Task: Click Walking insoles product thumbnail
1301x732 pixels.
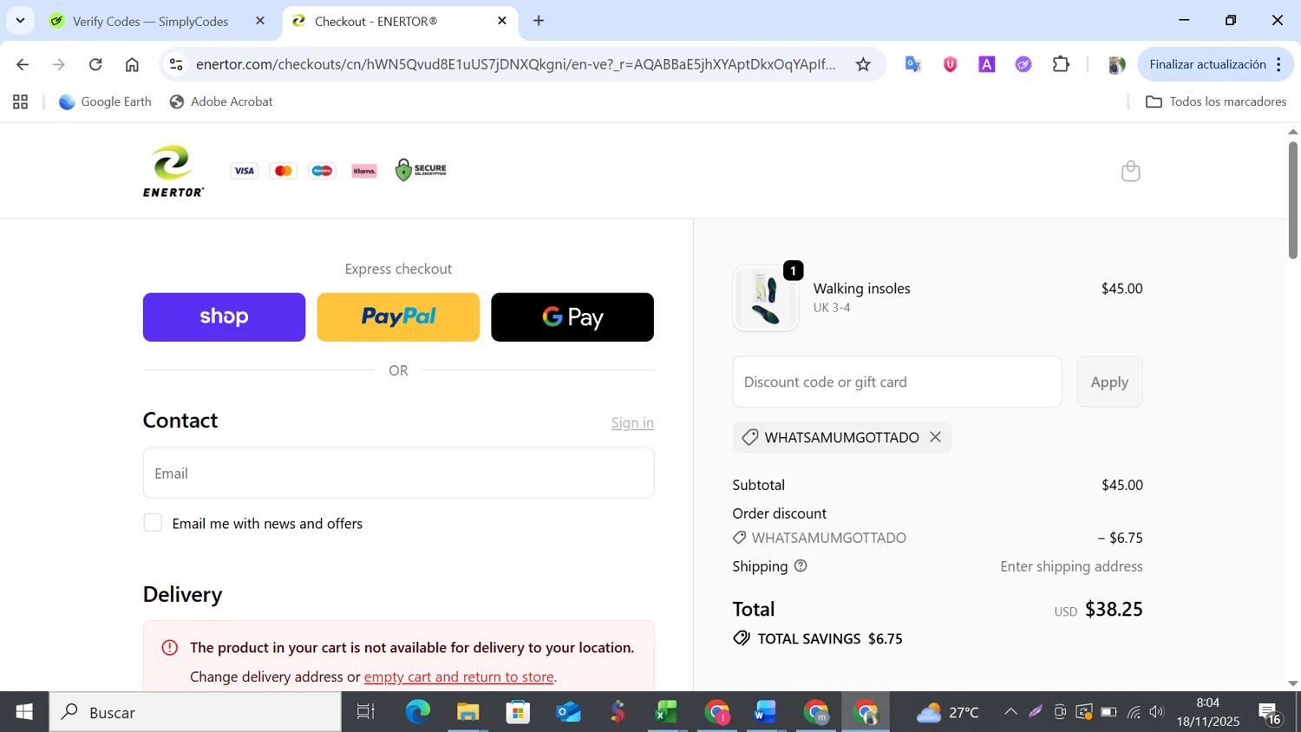Action: (765, 298)
